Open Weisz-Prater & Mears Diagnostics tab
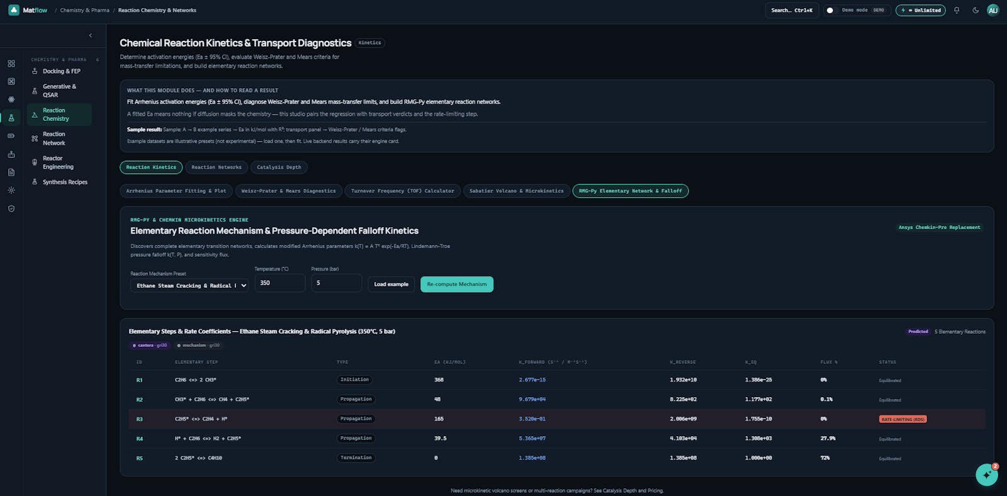The height and width of the screenshot is (496, 1007). [289, 191]
